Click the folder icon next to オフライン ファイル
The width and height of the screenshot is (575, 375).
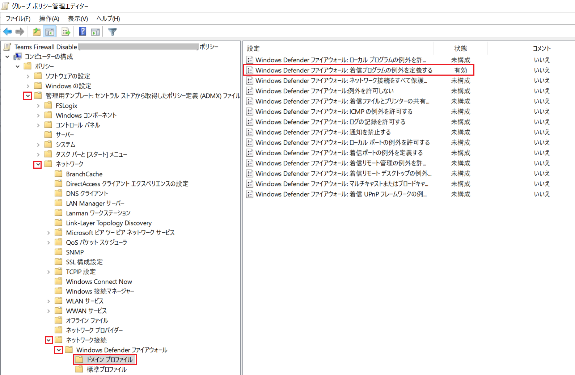tap(59, 320)
